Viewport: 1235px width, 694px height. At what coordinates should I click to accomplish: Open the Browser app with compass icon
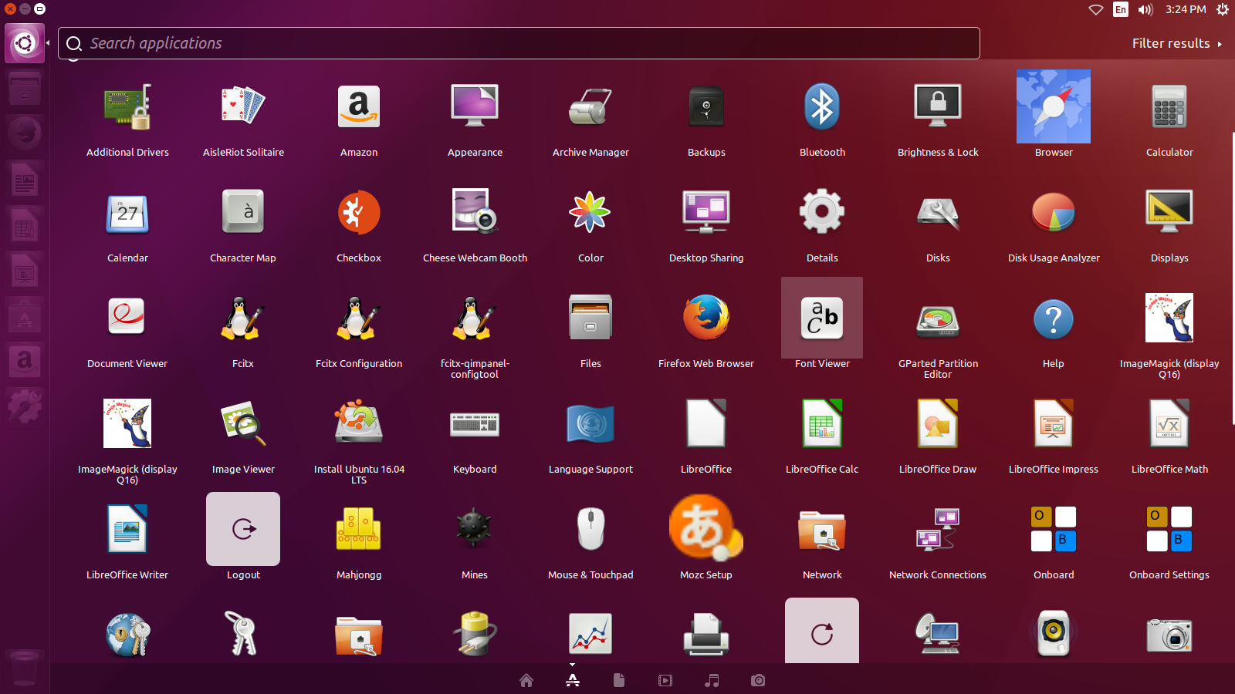point(1054,106)
